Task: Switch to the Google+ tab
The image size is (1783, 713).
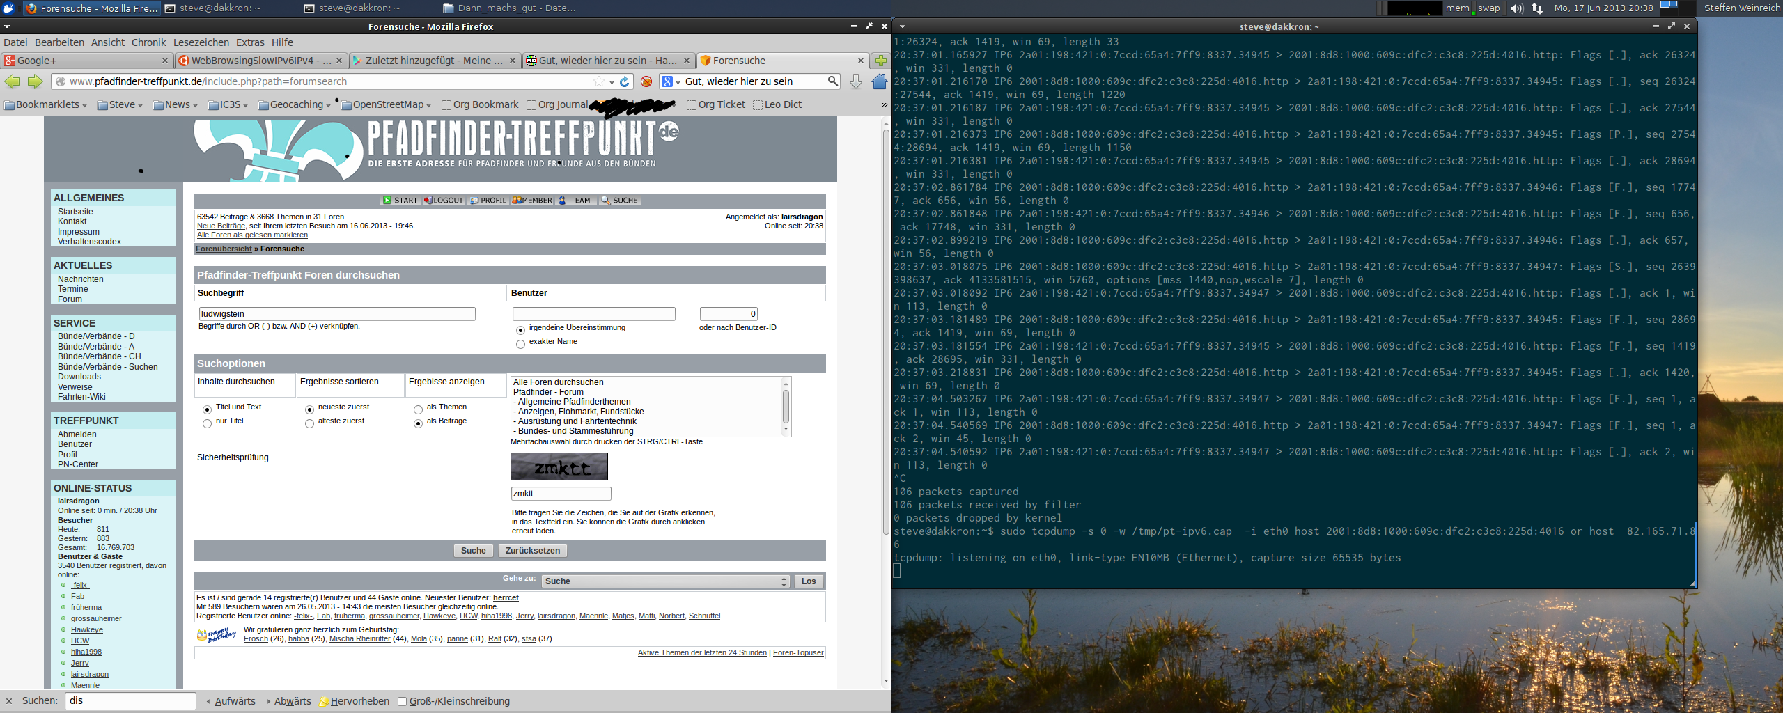Action: tap(84, 61)
